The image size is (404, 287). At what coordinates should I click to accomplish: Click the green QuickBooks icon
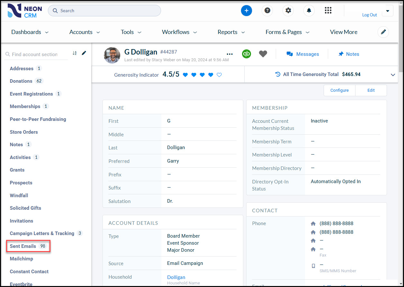247,54
